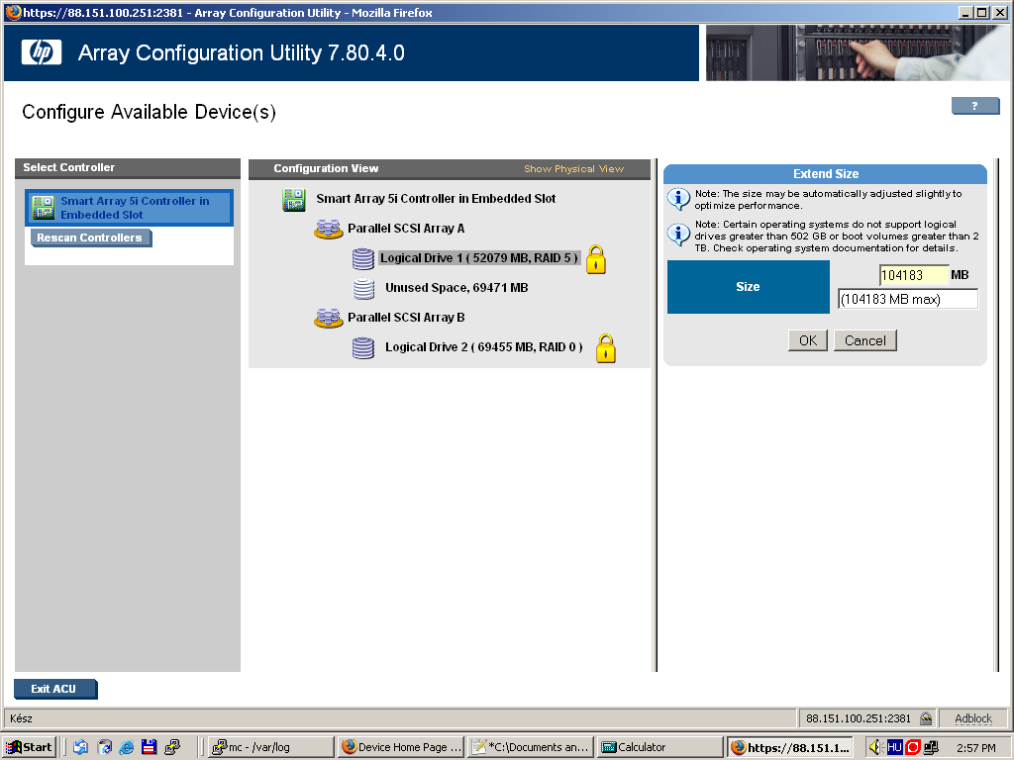This screenshot has height=760, width=1014.
Task: Switch to Calculator in the taskbar
Action: click(659, 747)
